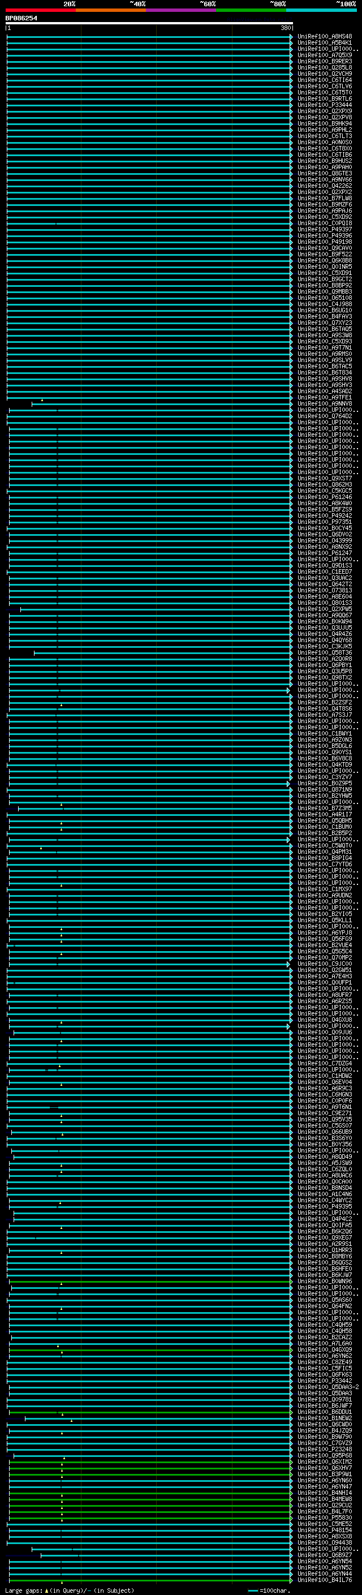The height and width of the screenshot is (1595, 362).
Task: Click the red 20% identity legend bar
Action: 40,10
